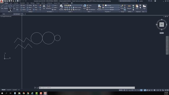169x95 pixels.
Task: Toggle object snap in status bar
Action: pyautogui.click(x=141, y=90)
